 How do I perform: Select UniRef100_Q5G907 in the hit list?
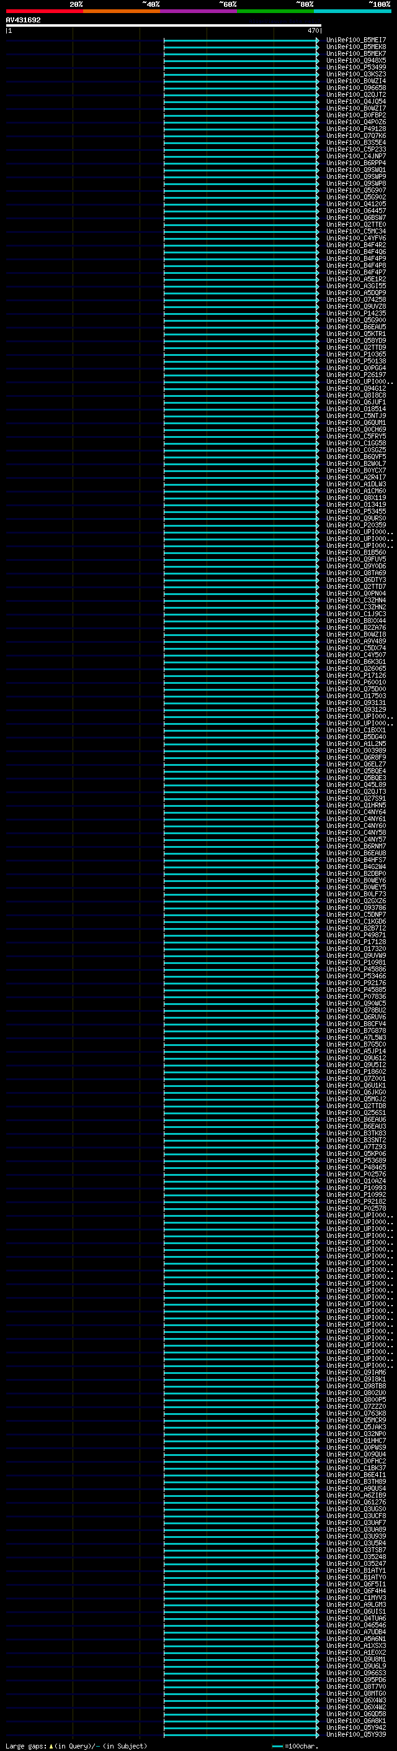pos(355,190)
